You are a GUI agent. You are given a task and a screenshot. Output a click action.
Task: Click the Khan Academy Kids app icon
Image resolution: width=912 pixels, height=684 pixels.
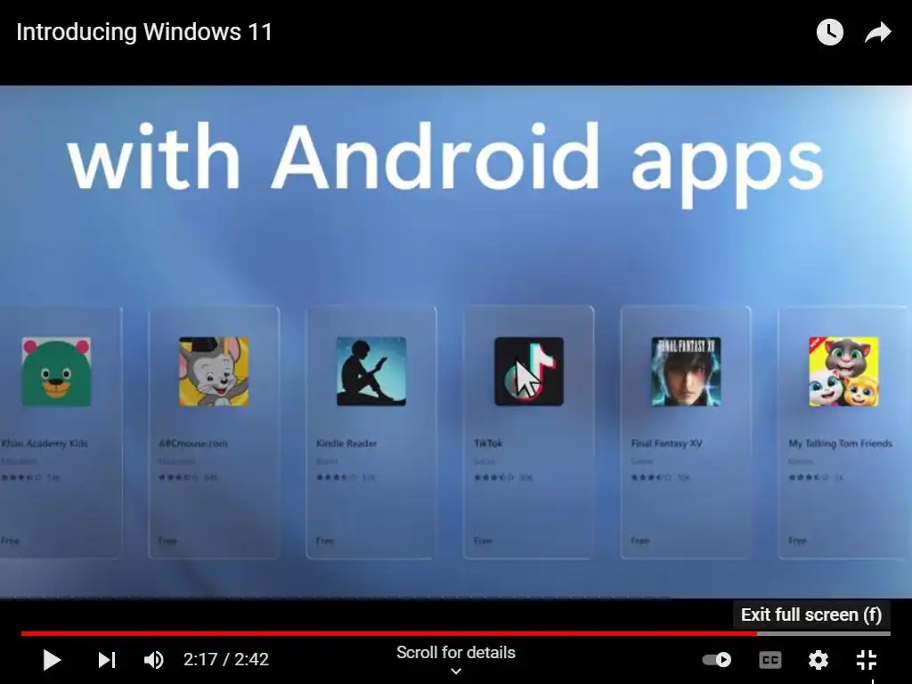(x=56, y=371)
